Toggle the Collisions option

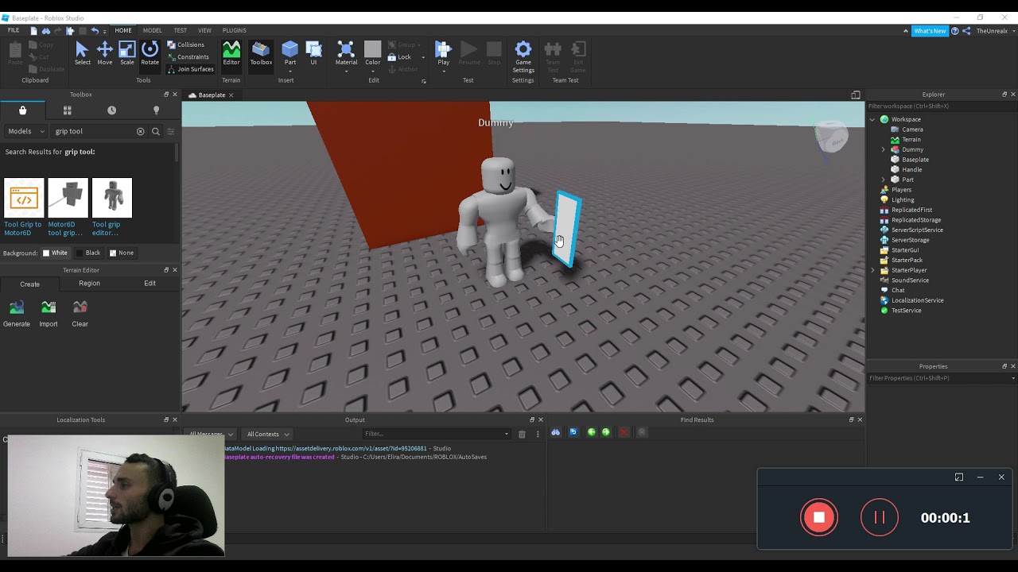185,45
